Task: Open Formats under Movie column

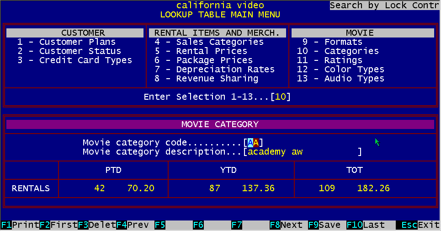Action: coord(332,42)
